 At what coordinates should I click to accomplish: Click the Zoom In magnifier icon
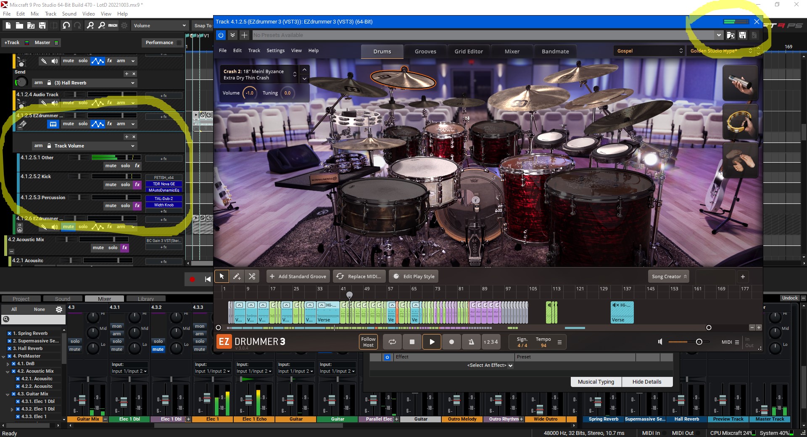[90, 26]
